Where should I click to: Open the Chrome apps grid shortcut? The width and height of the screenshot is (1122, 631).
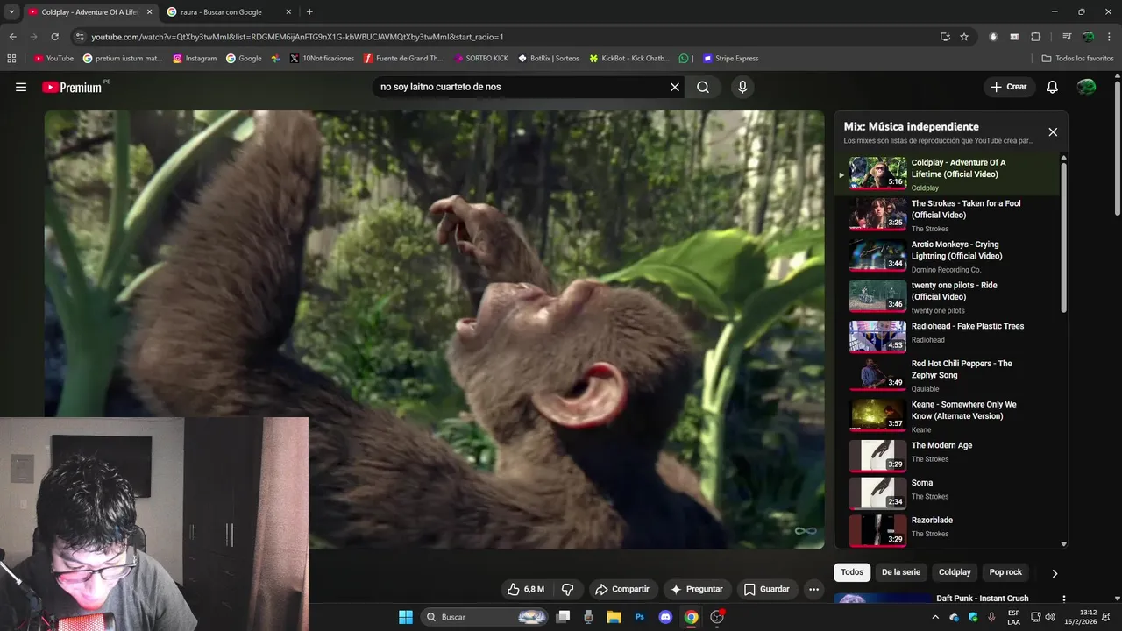(x=11, y=59)
